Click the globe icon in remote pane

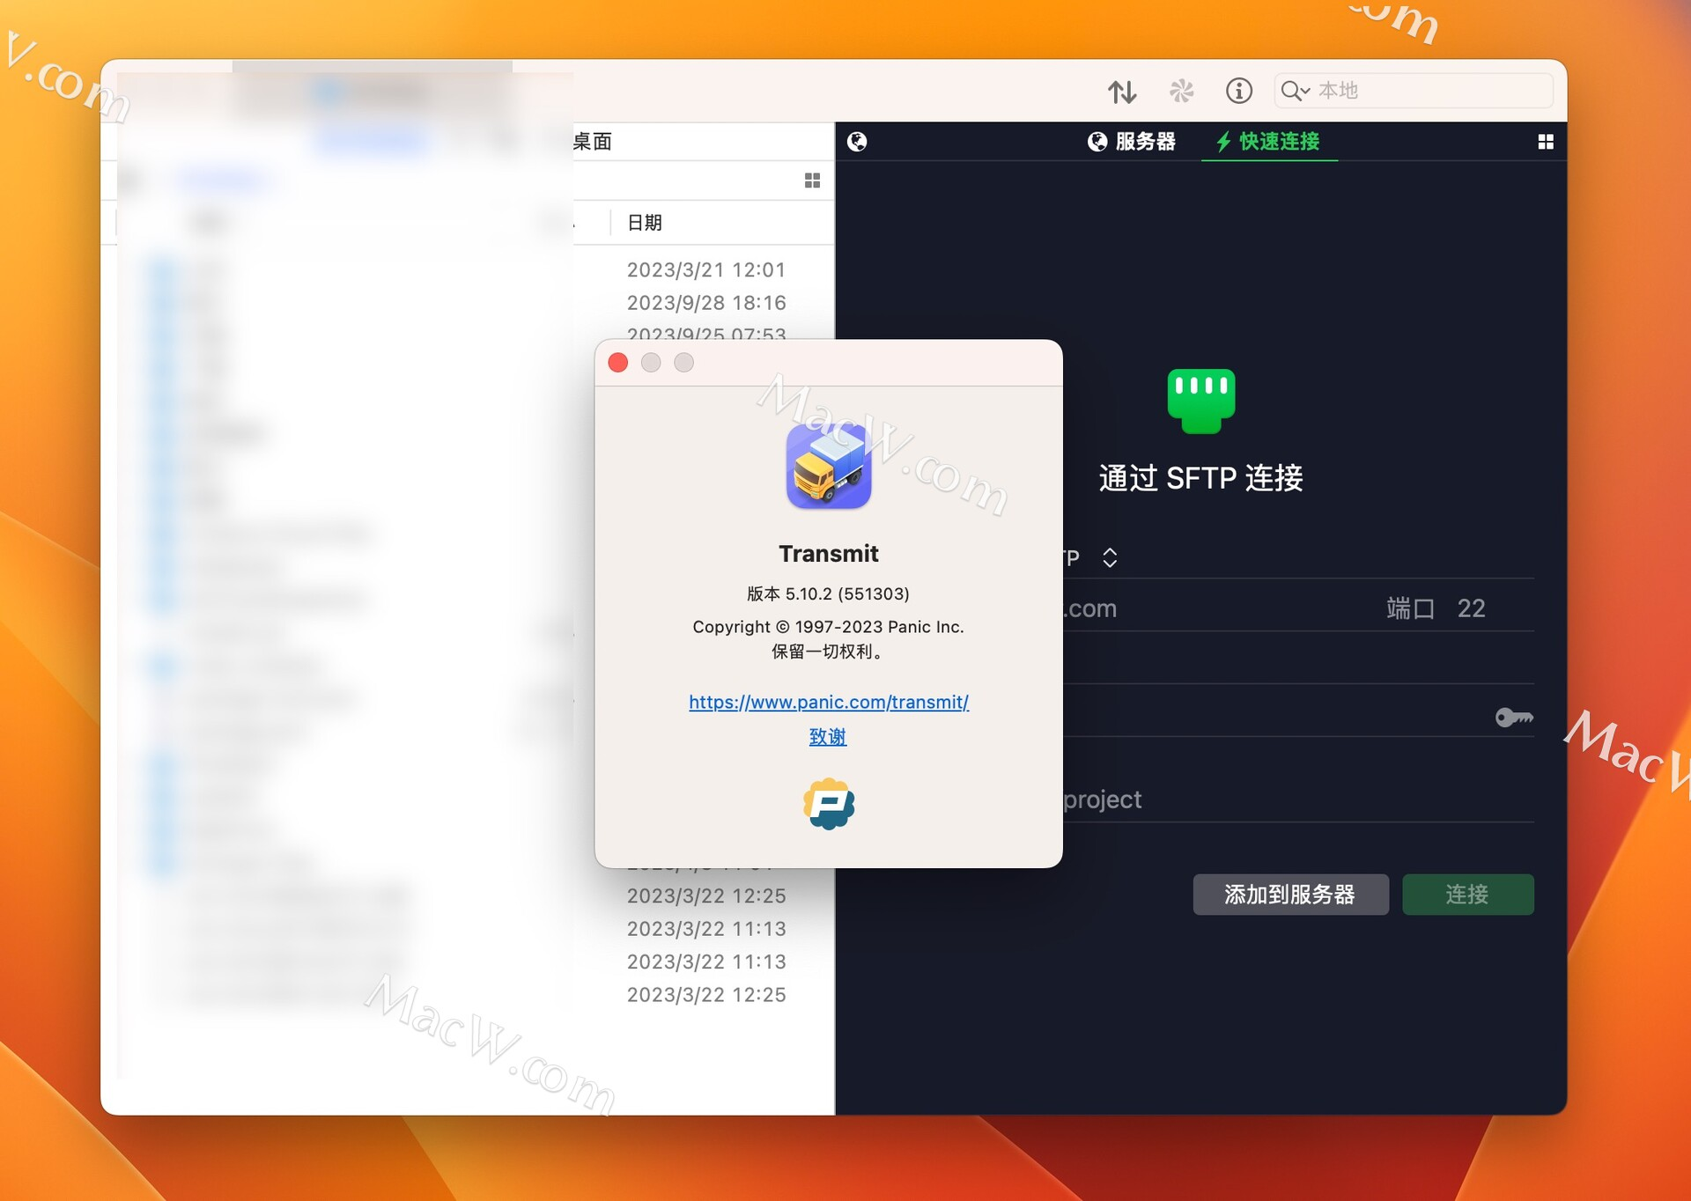857,142
